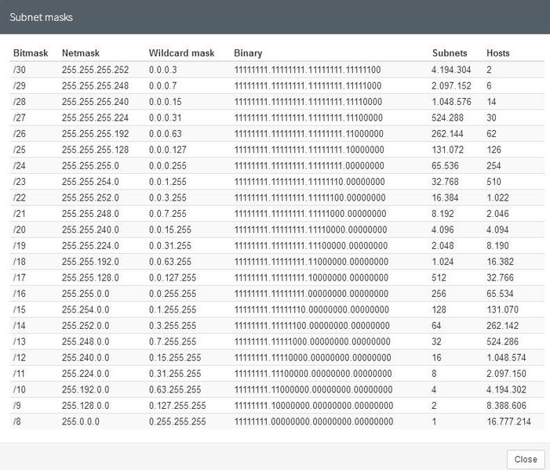
Task: Select wildcard mask 0.0.0.63
Action: coord(165,134)
